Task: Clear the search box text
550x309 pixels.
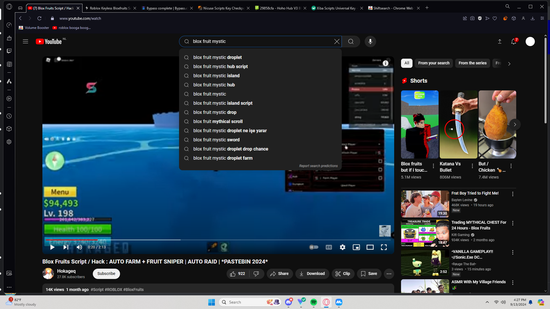Action: [x=337, y=41]
